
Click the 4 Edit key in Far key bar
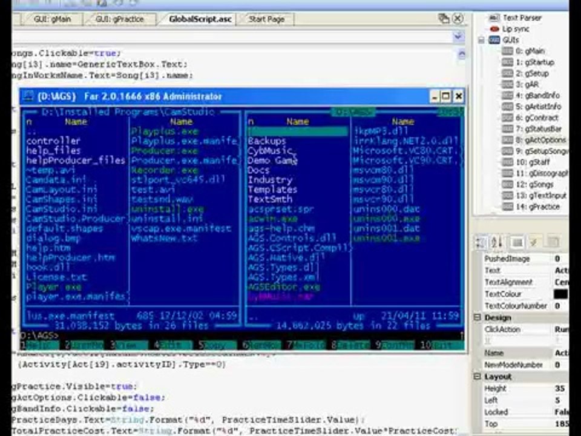pos(173,345)
